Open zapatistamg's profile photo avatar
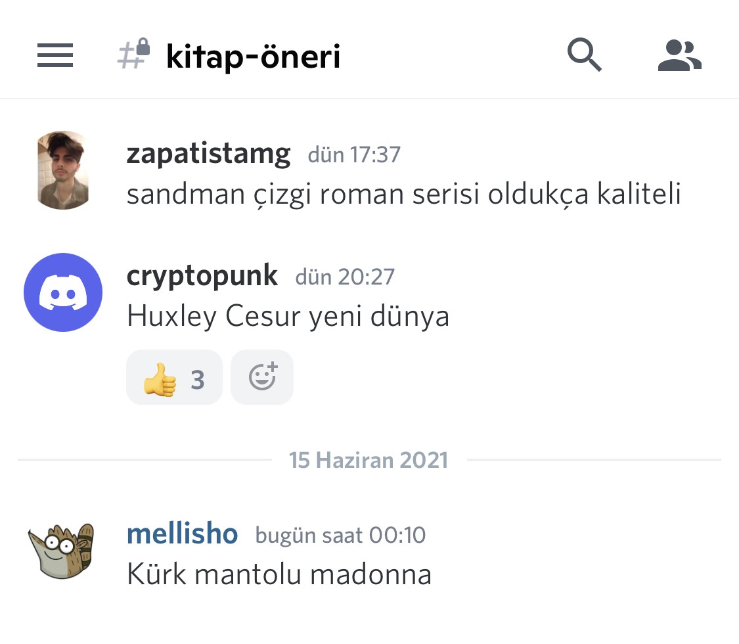 (x=63, y=170)
